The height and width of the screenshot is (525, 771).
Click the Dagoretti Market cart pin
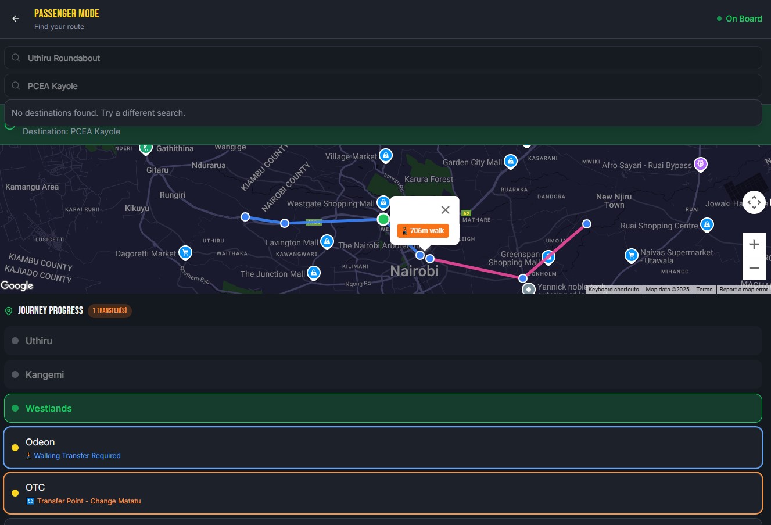[x=185, y=252]
